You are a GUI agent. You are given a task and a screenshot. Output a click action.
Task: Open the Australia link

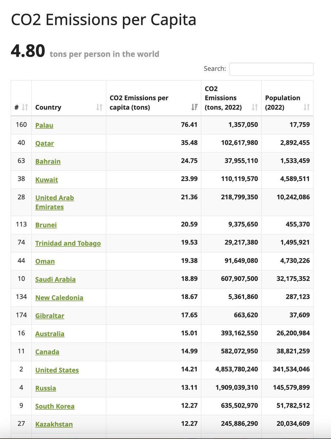pos(50,334)
